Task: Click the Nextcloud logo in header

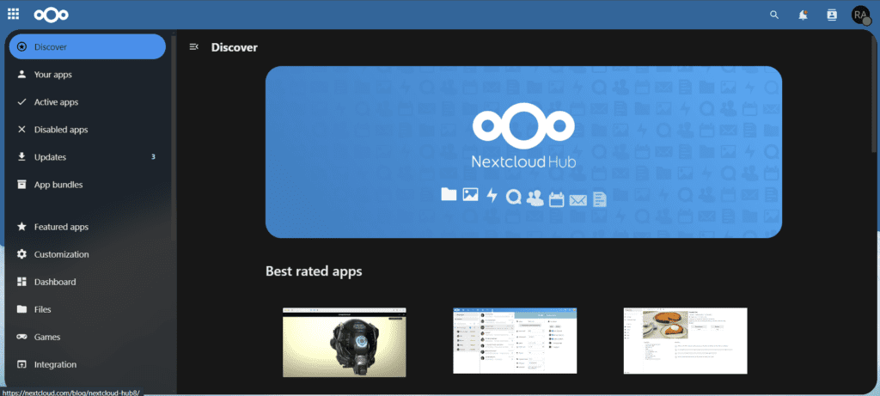Action: coord(51,15)
